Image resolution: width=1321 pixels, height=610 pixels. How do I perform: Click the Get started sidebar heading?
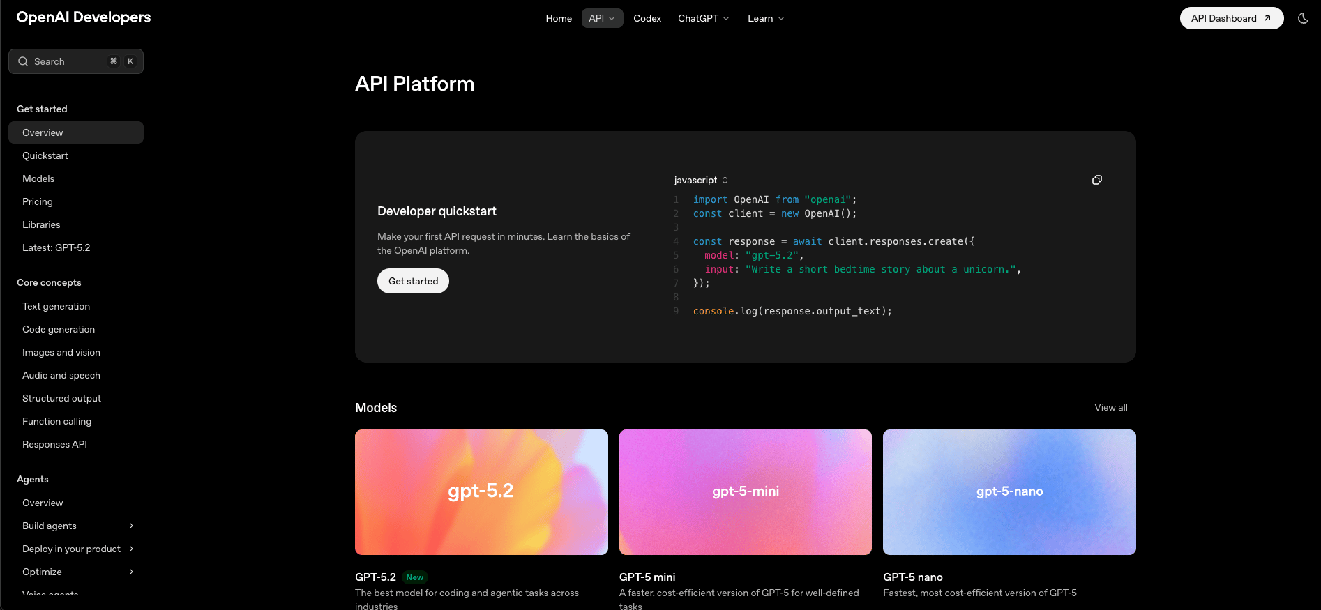tap(42, 109)
